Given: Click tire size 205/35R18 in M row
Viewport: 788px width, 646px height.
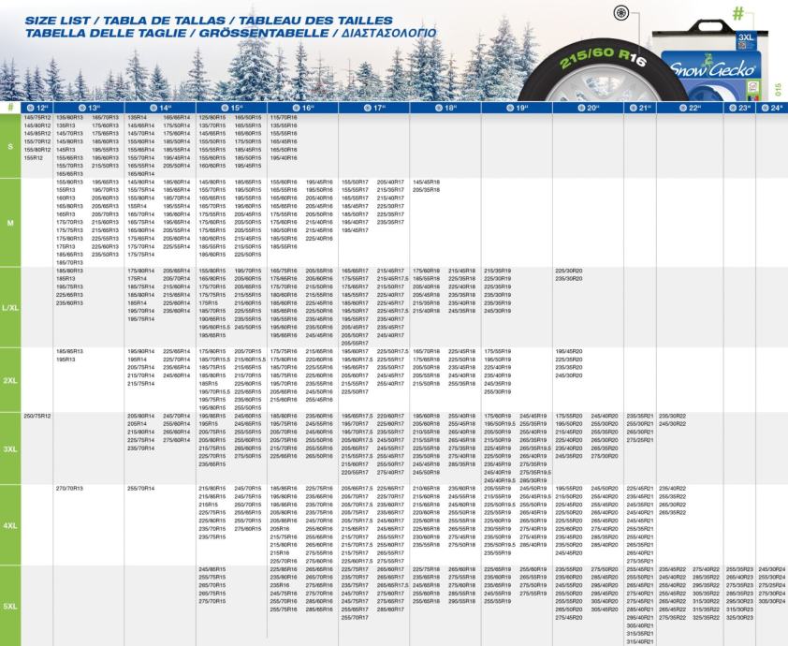Looking at the screenshot, I should click(426, 190).
